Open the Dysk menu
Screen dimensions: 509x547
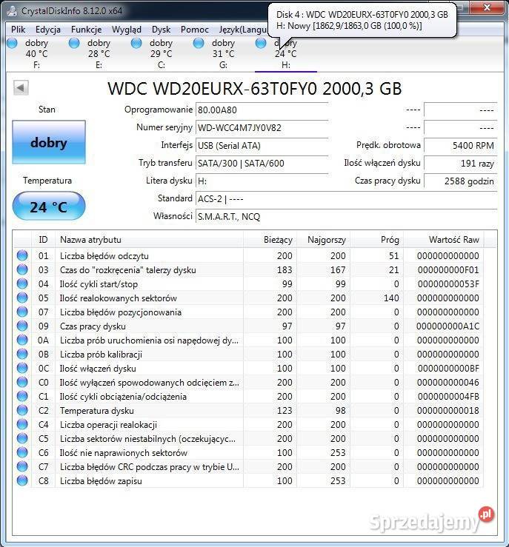(x=161, y=30)
